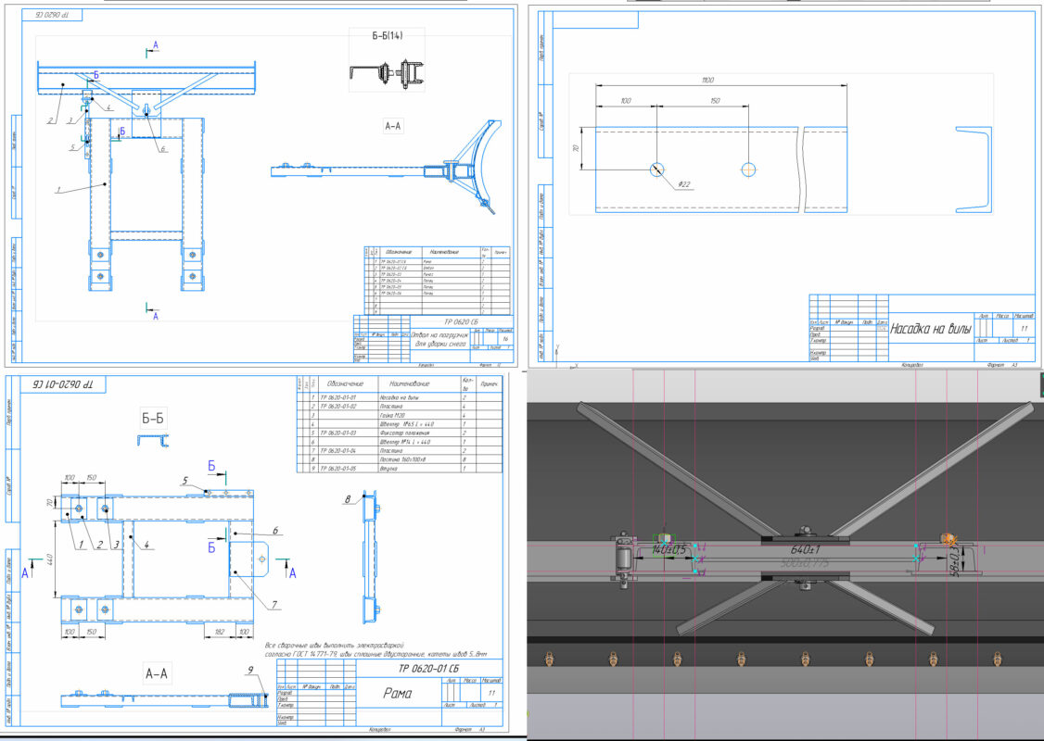
Task: Select the 'Отвал на погрузчик' title block text
Action: 439,340
